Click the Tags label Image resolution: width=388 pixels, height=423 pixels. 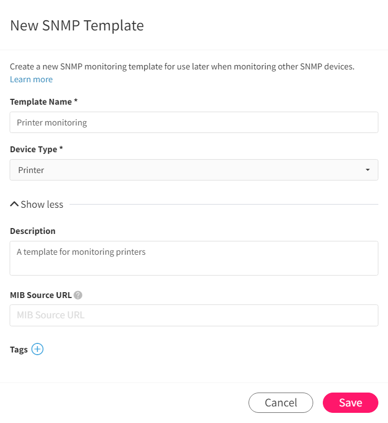[x=19, y=350]
